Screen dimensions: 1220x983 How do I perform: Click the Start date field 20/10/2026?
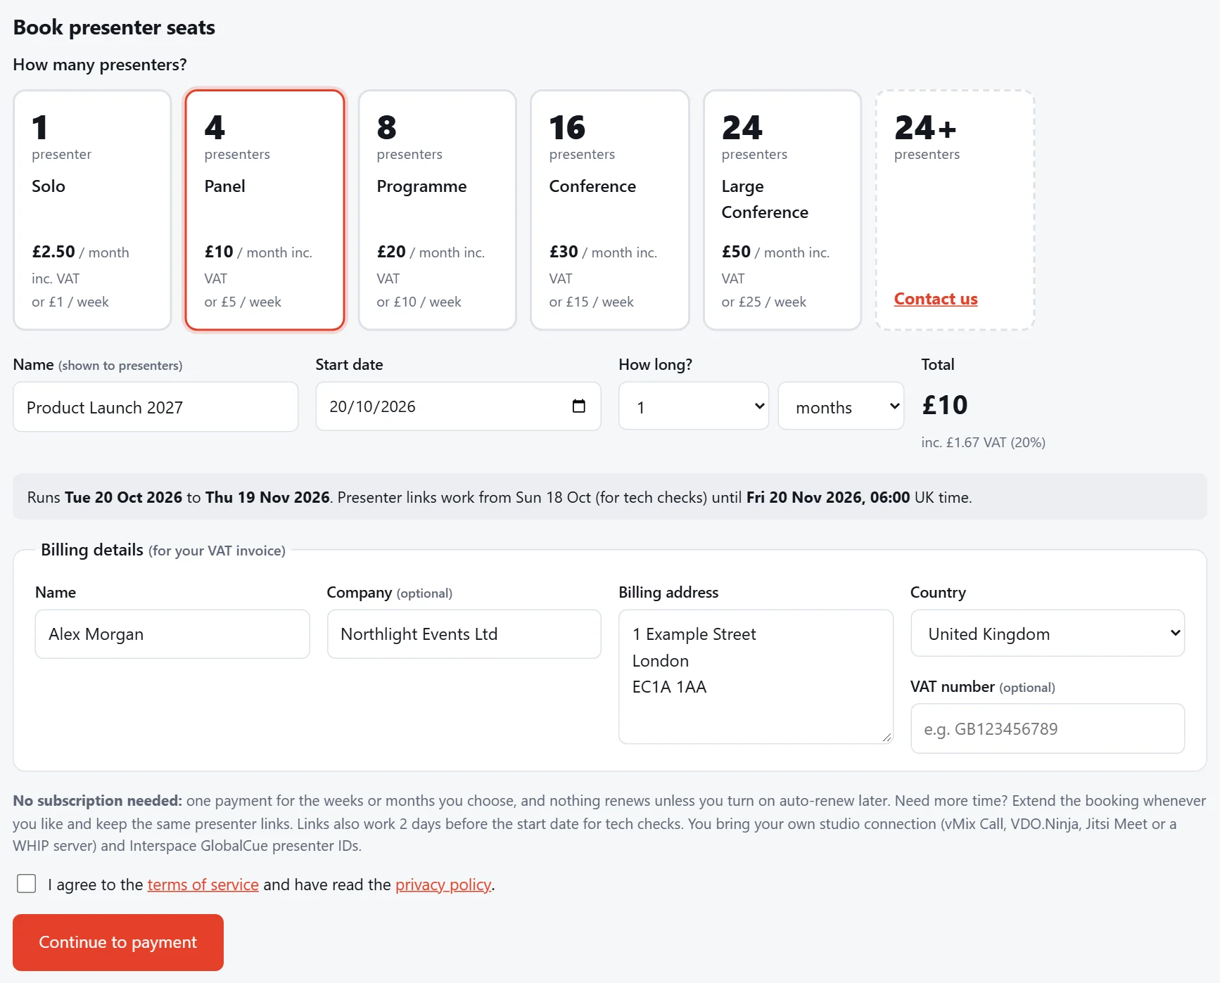[458, 406]
